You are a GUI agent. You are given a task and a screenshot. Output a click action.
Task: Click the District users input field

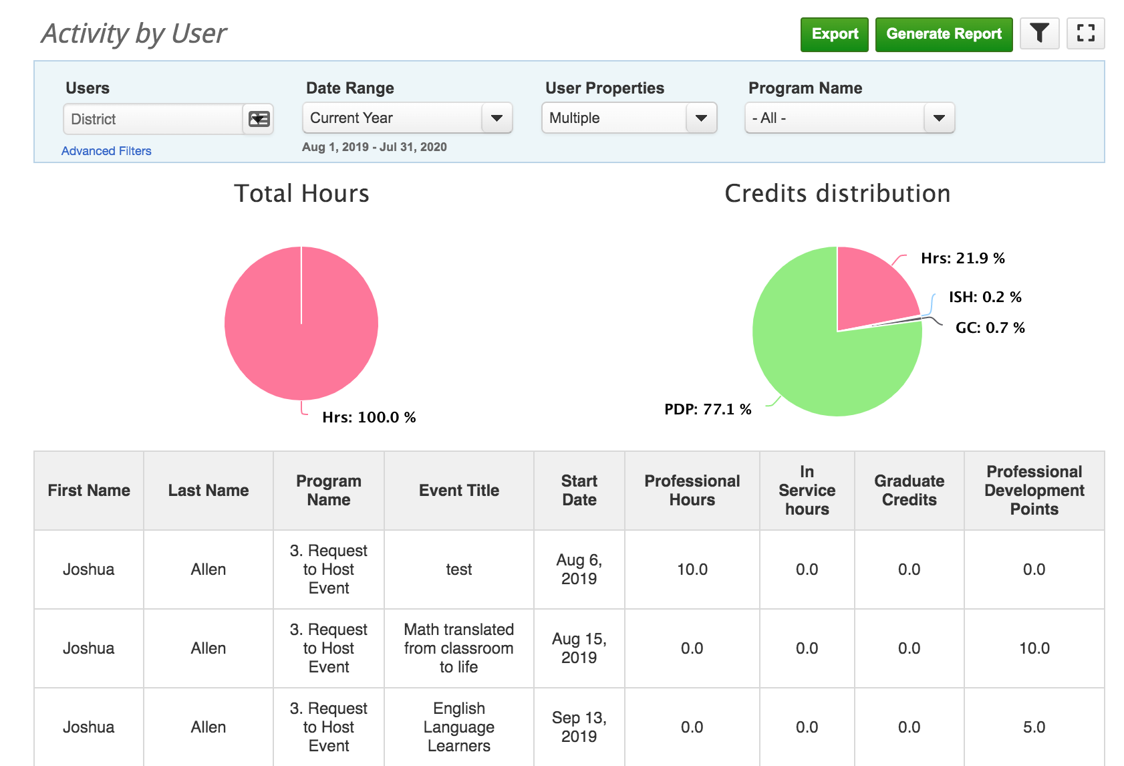point(153,119)
